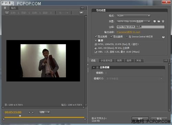Click the 取消 button

point(159,118)
